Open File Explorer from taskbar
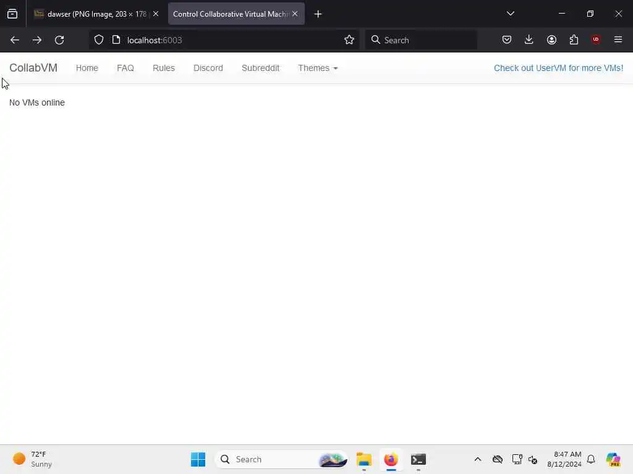The width and height of the screenshot is (633, 474). point(363,459)
